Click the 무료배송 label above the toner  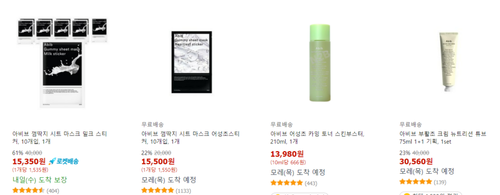click(x=282, y=124)
